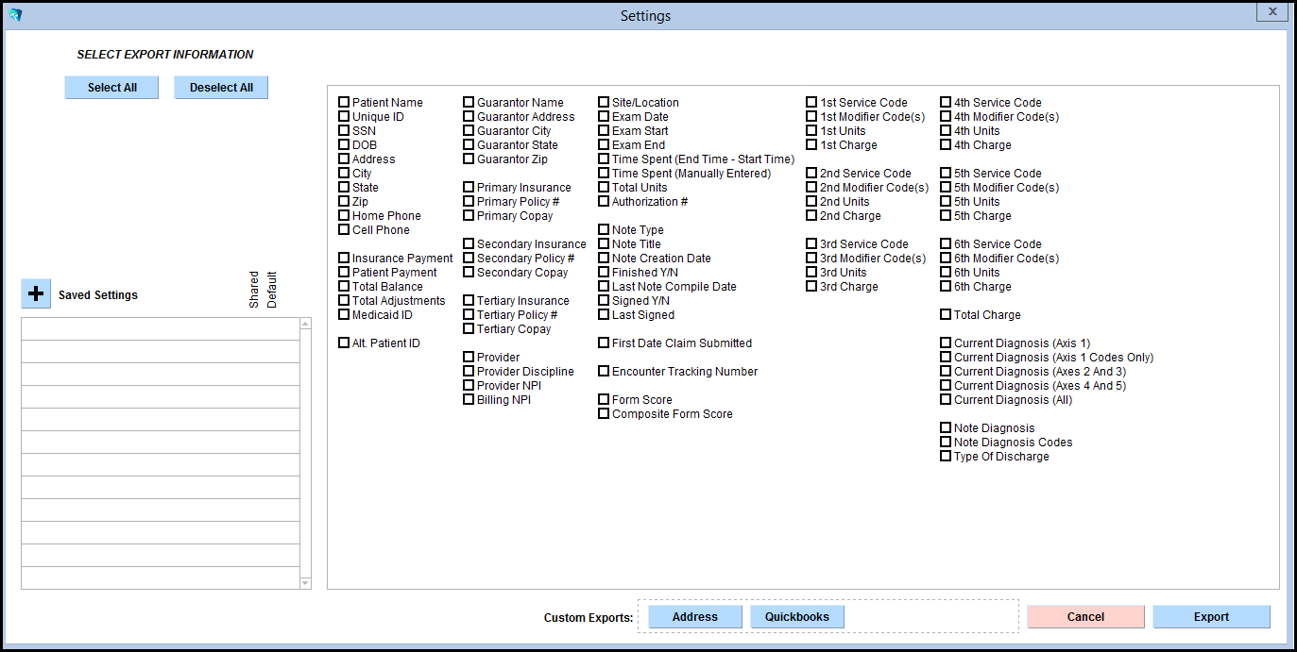Click the Cancel button
Screen dimensions: 1297x652
[1085, 616]
